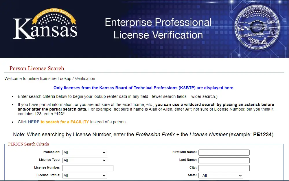
Task: Click the License Status field label
Action: (x=48, y=175)
